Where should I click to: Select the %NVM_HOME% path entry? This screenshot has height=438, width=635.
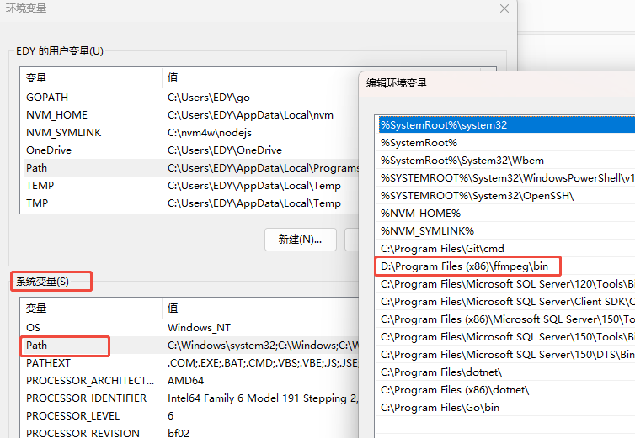click(x=420, y=214)
